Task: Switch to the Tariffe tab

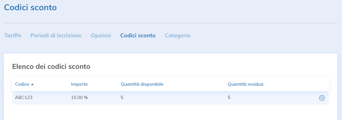Action: (x=13, y=35)
